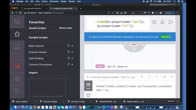Expand the Example Graphs folder
The image size is (196, 110).
[x=72, y=52]
